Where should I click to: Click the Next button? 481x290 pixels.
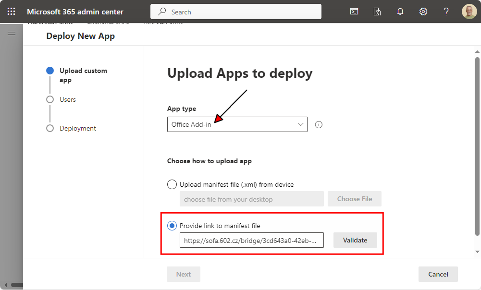pos(184,274)
